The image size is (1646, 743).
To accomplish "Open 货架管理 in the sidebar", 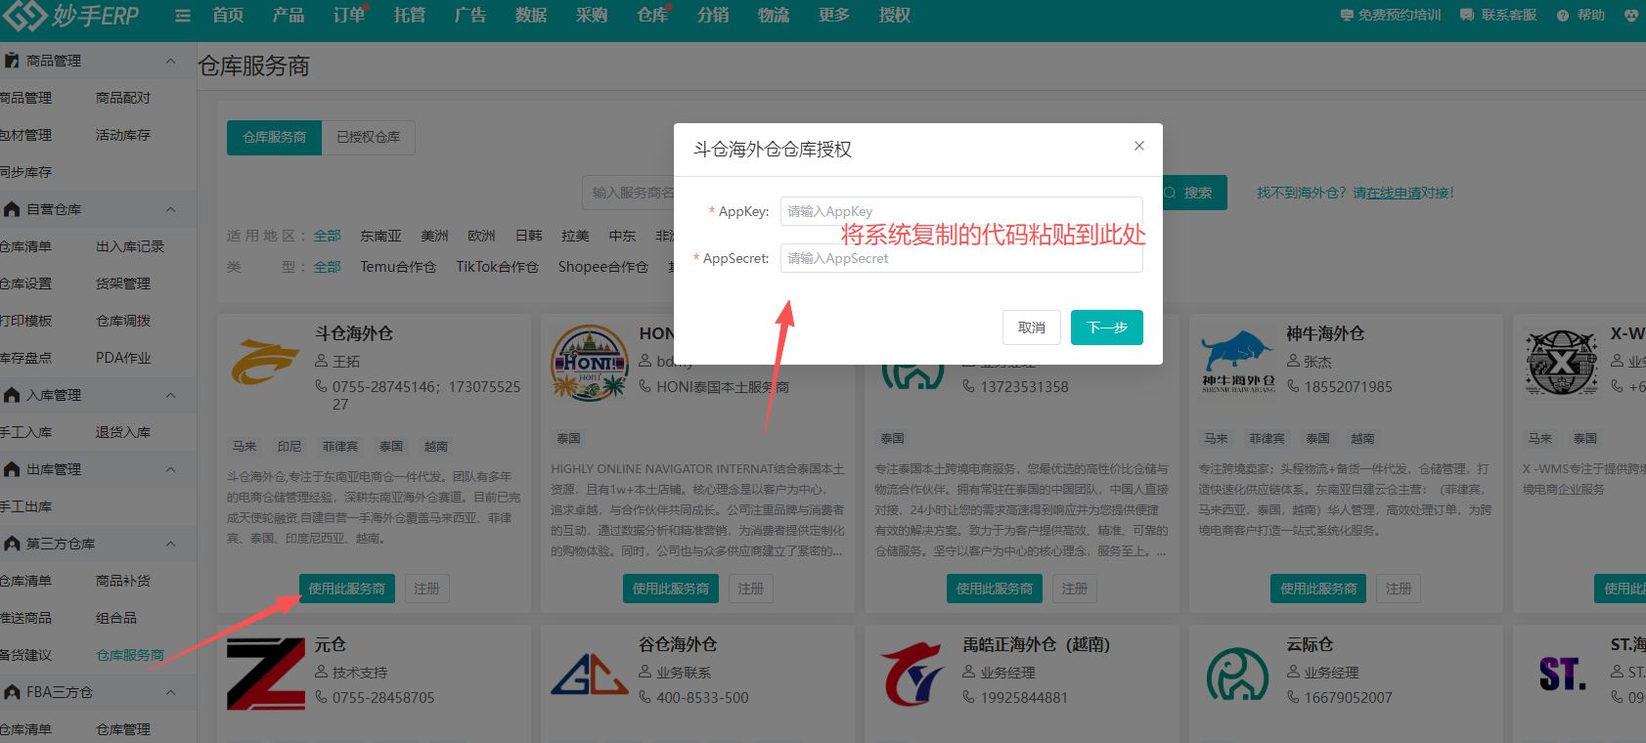I will tap(123, 284).
